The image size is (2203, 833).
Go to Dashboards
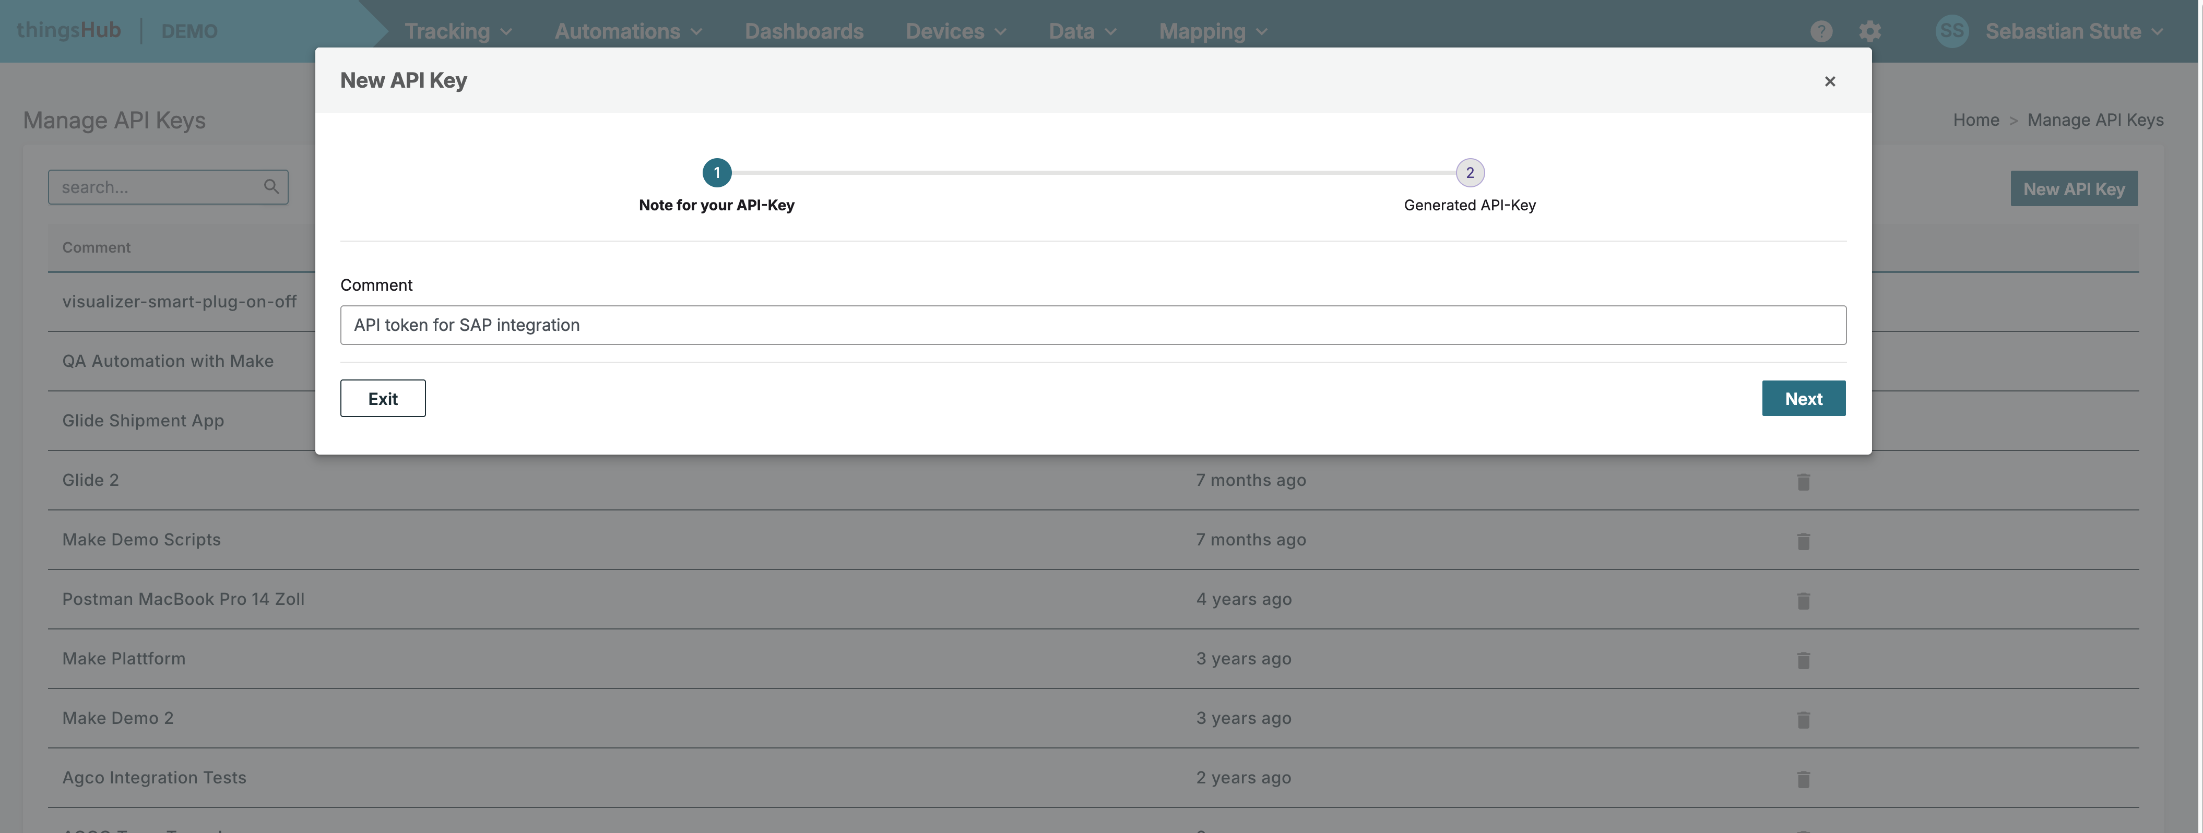[803, 32]
